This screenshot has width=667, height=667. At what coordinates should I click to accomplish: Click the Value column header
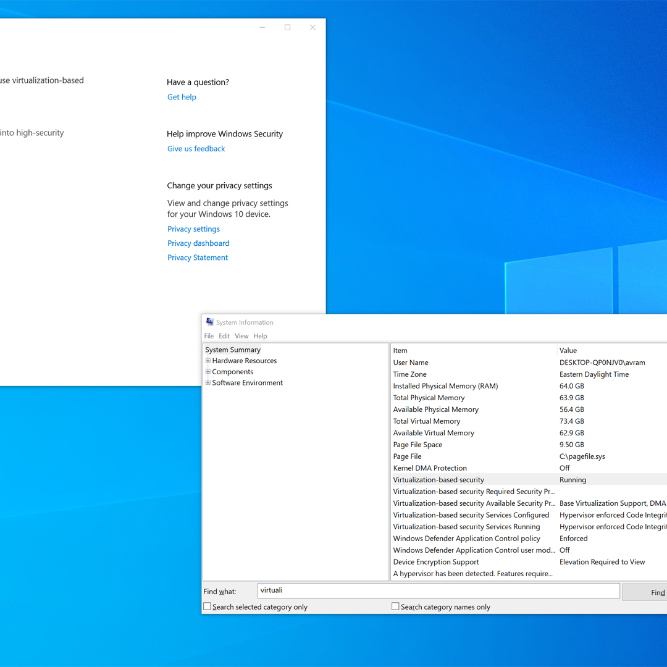[612, 351]
